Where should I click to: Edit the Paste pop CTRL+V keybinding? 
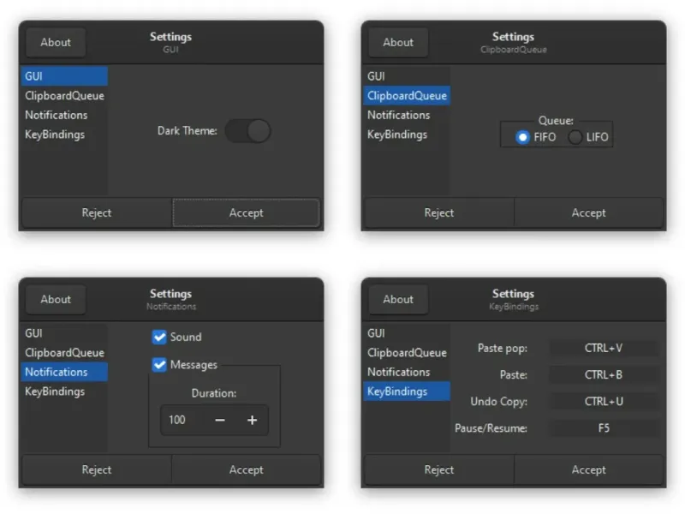coord(604,348)
